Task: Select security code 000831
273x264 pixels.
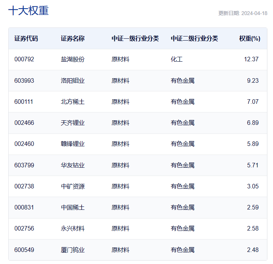Action: pyautogui.click(x=24, y=208)
